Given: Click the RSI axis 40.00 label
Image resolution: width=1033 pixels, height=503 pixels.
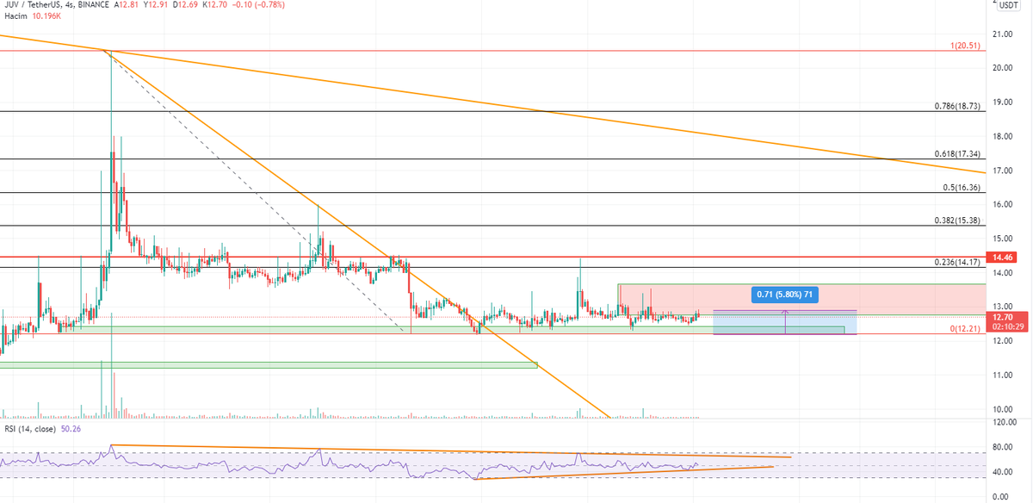Looking at the screenshot, I should [1003, 472].
